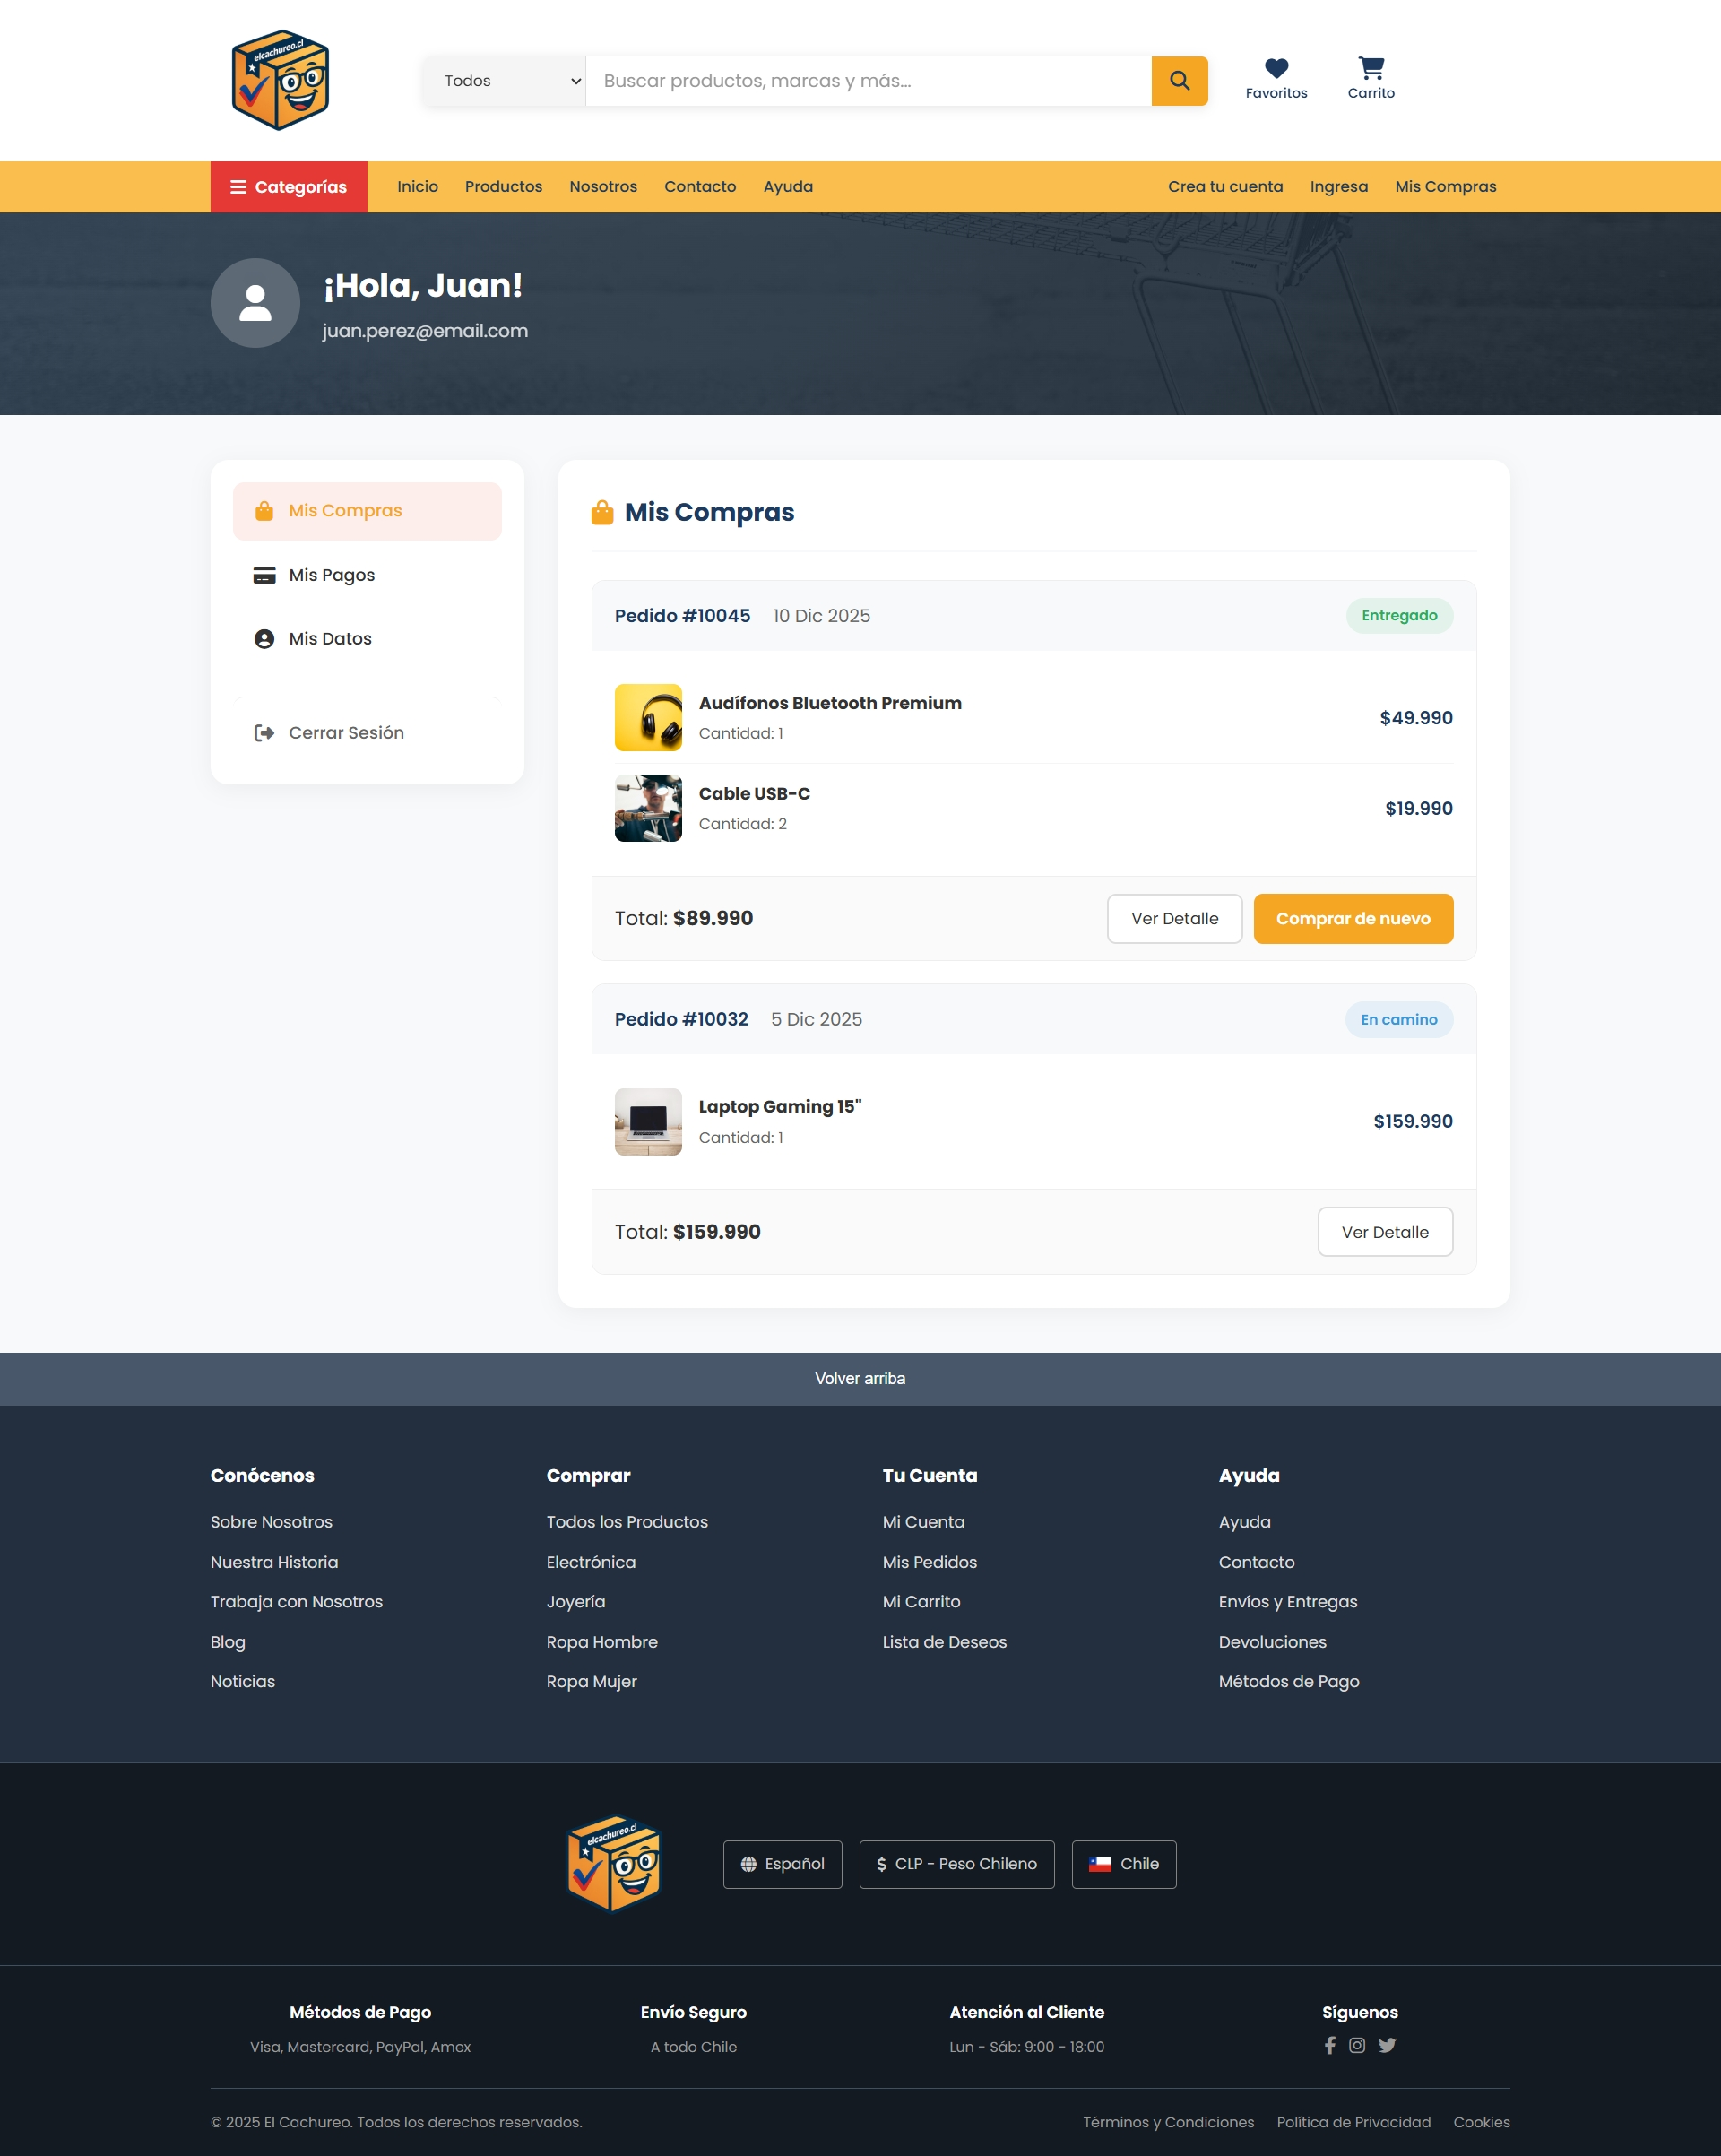The width and height of the screenshot is (1721, 2156).
Task: Open the red Categorías hamburger menu
Action: point(289,187)
